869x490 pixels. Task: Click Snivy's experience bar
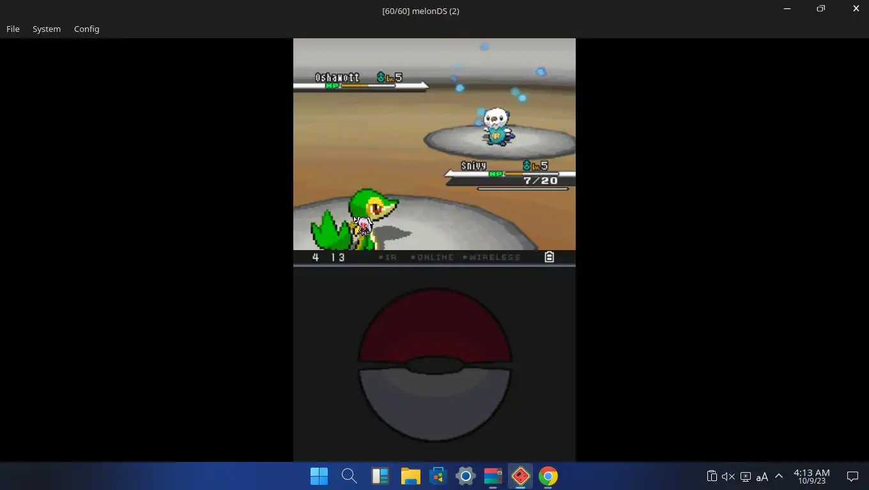[x=523, y=189]
